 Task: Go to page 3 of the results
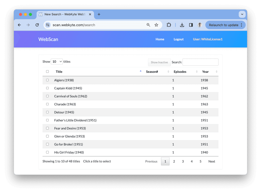pos(183,161)
